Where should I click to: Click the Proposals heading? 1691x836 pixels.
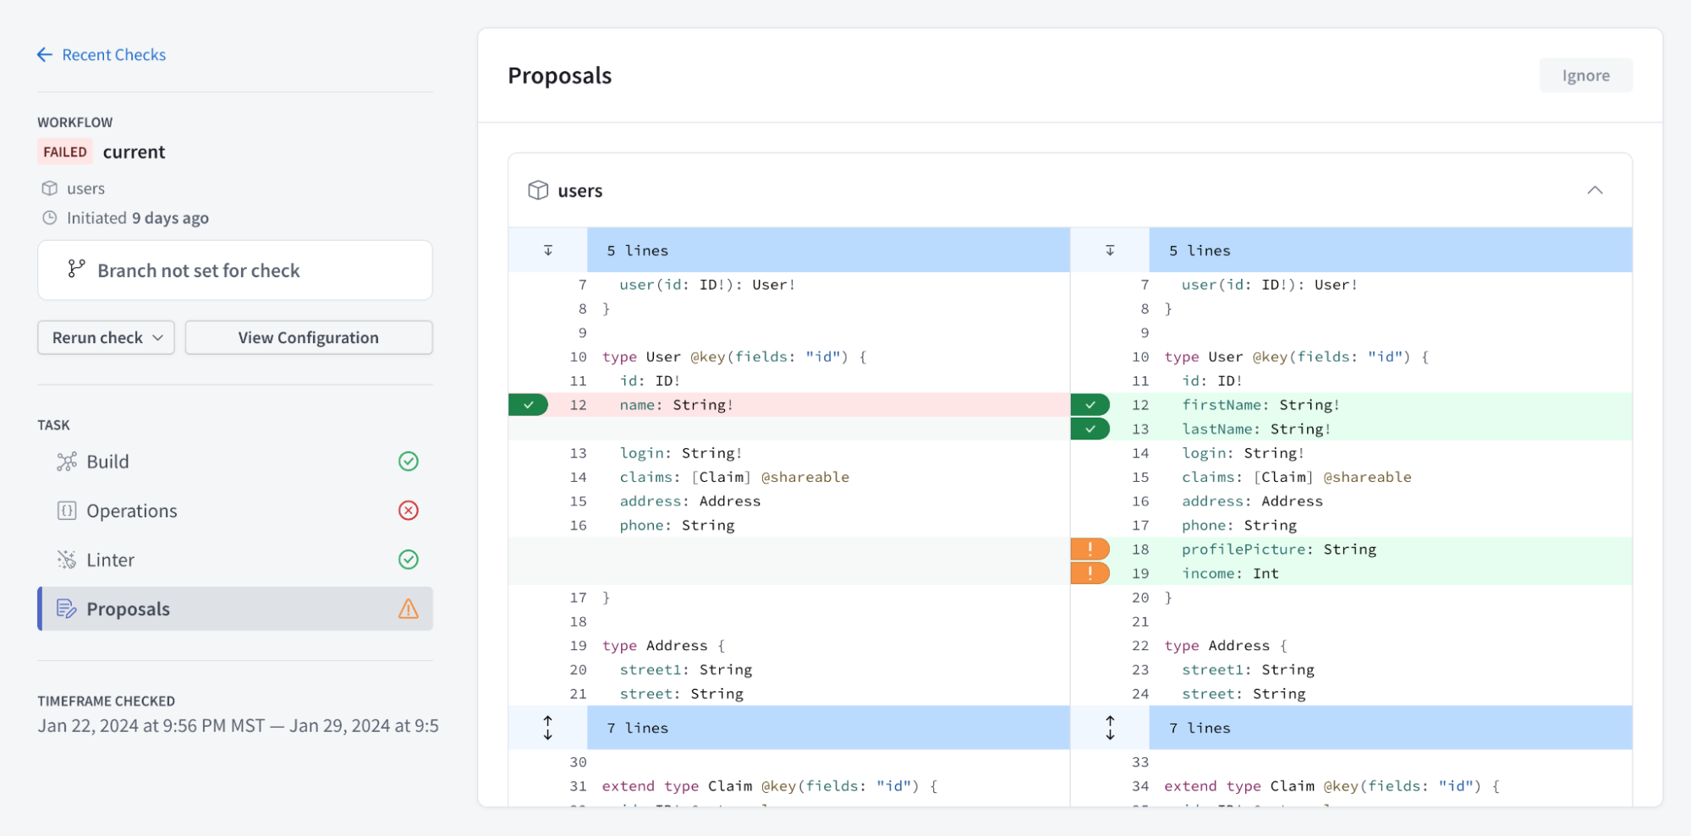559,75
